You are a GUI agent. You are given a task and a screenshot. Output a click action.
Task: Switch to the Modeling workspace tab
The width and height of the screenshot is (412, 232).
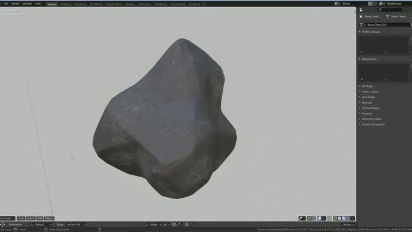(66, 5)
